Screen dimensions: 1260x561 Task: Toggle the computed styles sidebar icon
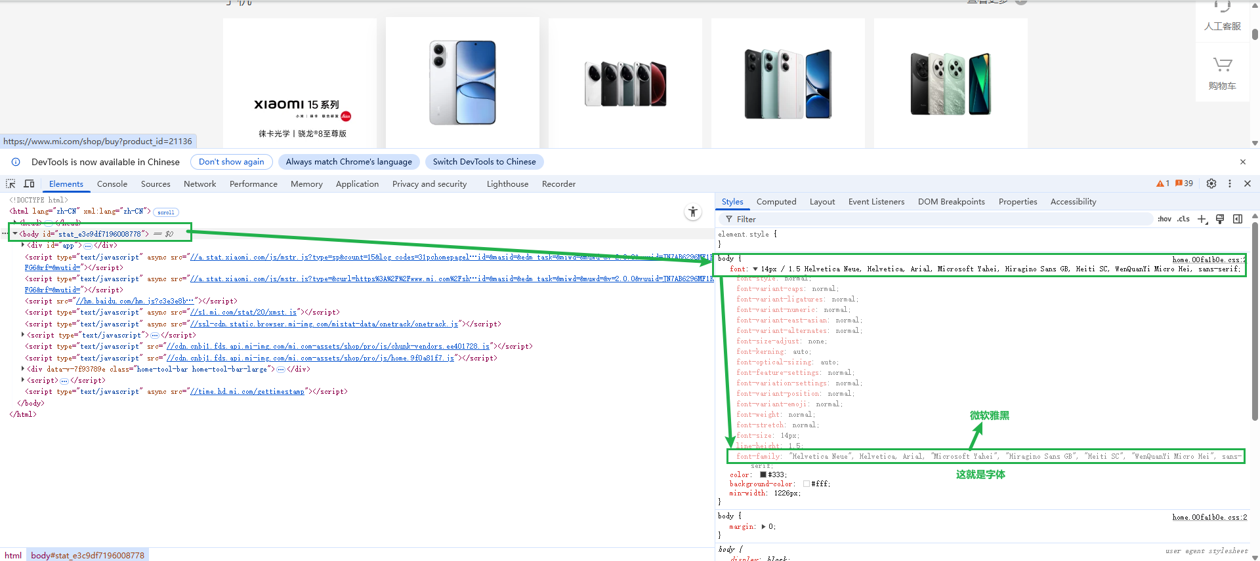pyautogui.click(x=1238, y=219)
